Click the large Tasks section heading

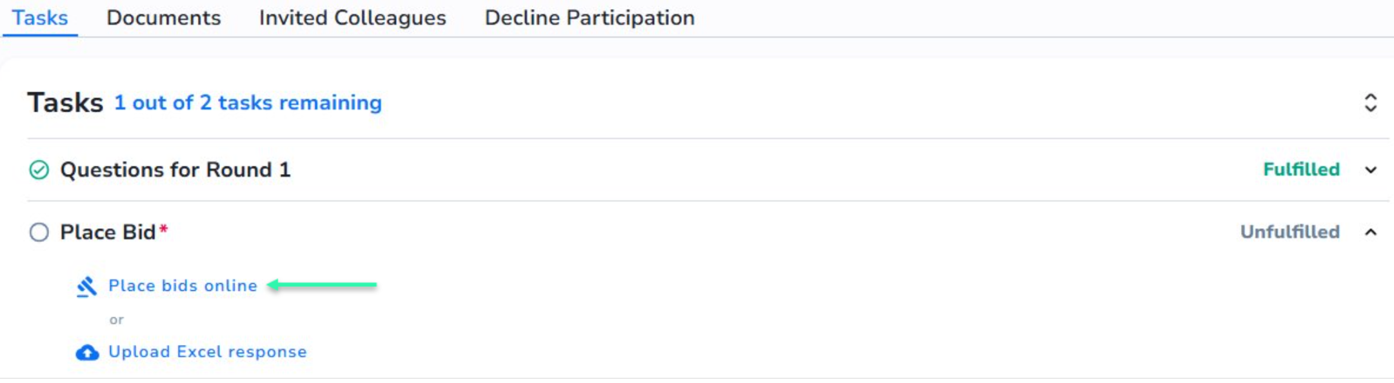coord(65,103)
